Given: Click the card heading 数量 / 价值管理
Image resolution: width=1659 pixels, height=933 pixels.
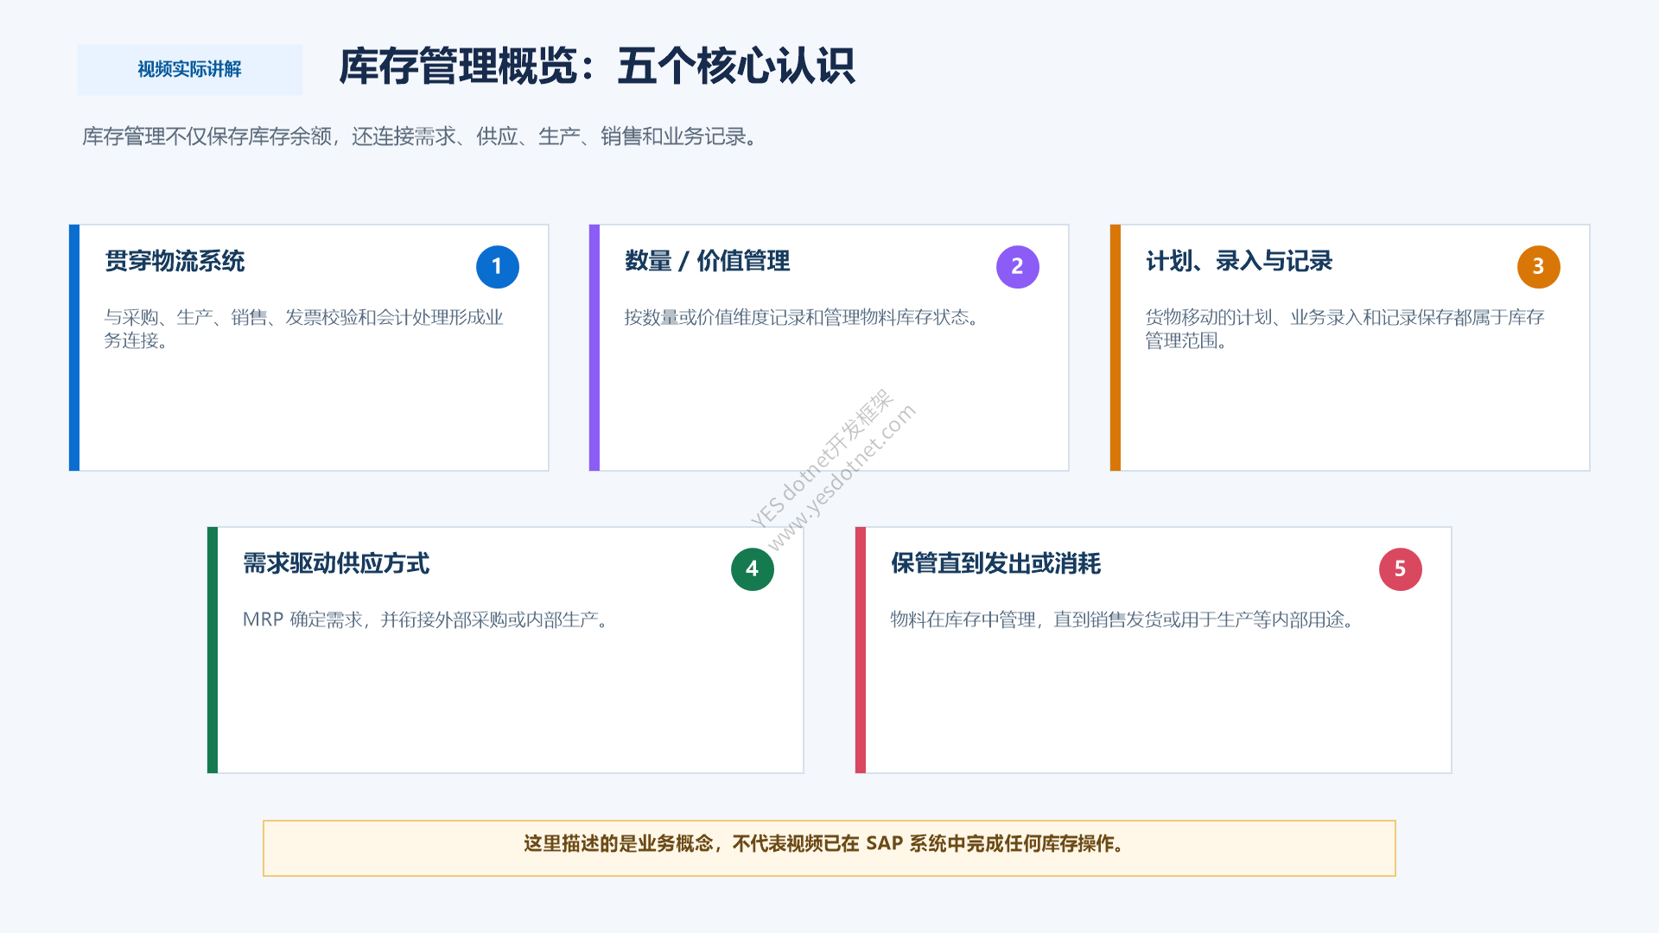Looking at the screenshot, I should pos(707,261).
